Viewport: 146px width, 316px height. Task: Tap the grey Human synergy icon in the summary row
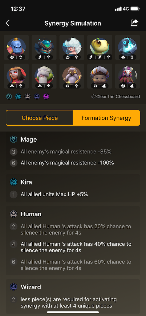pyautogui.click(x=27, y=97)
